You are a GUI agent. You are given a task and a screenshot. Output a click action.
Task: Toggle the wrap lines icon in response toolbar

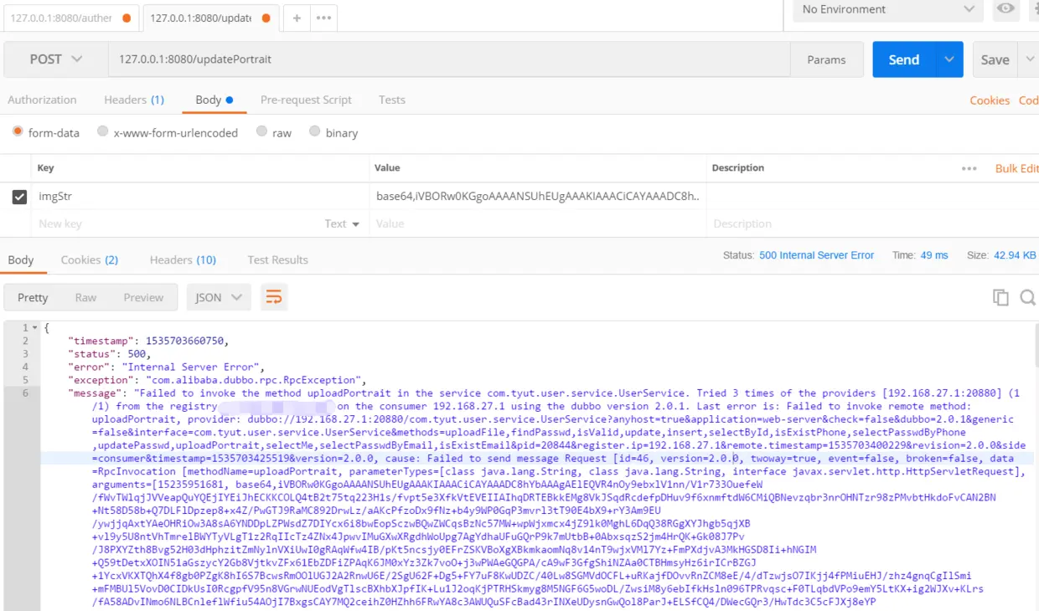click(273, 297)
